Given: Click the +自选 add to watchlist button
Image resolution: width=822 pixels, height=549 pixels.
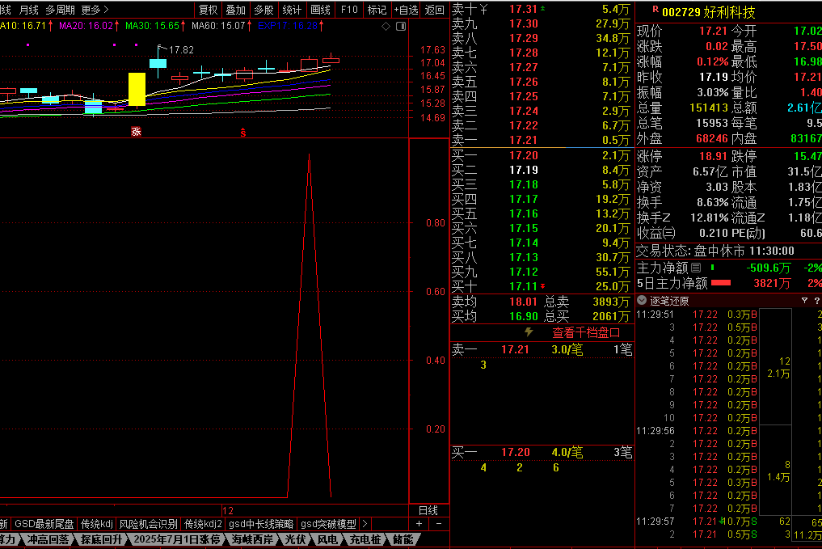Looking at the screenshot, I should click(x=405, y=10).
